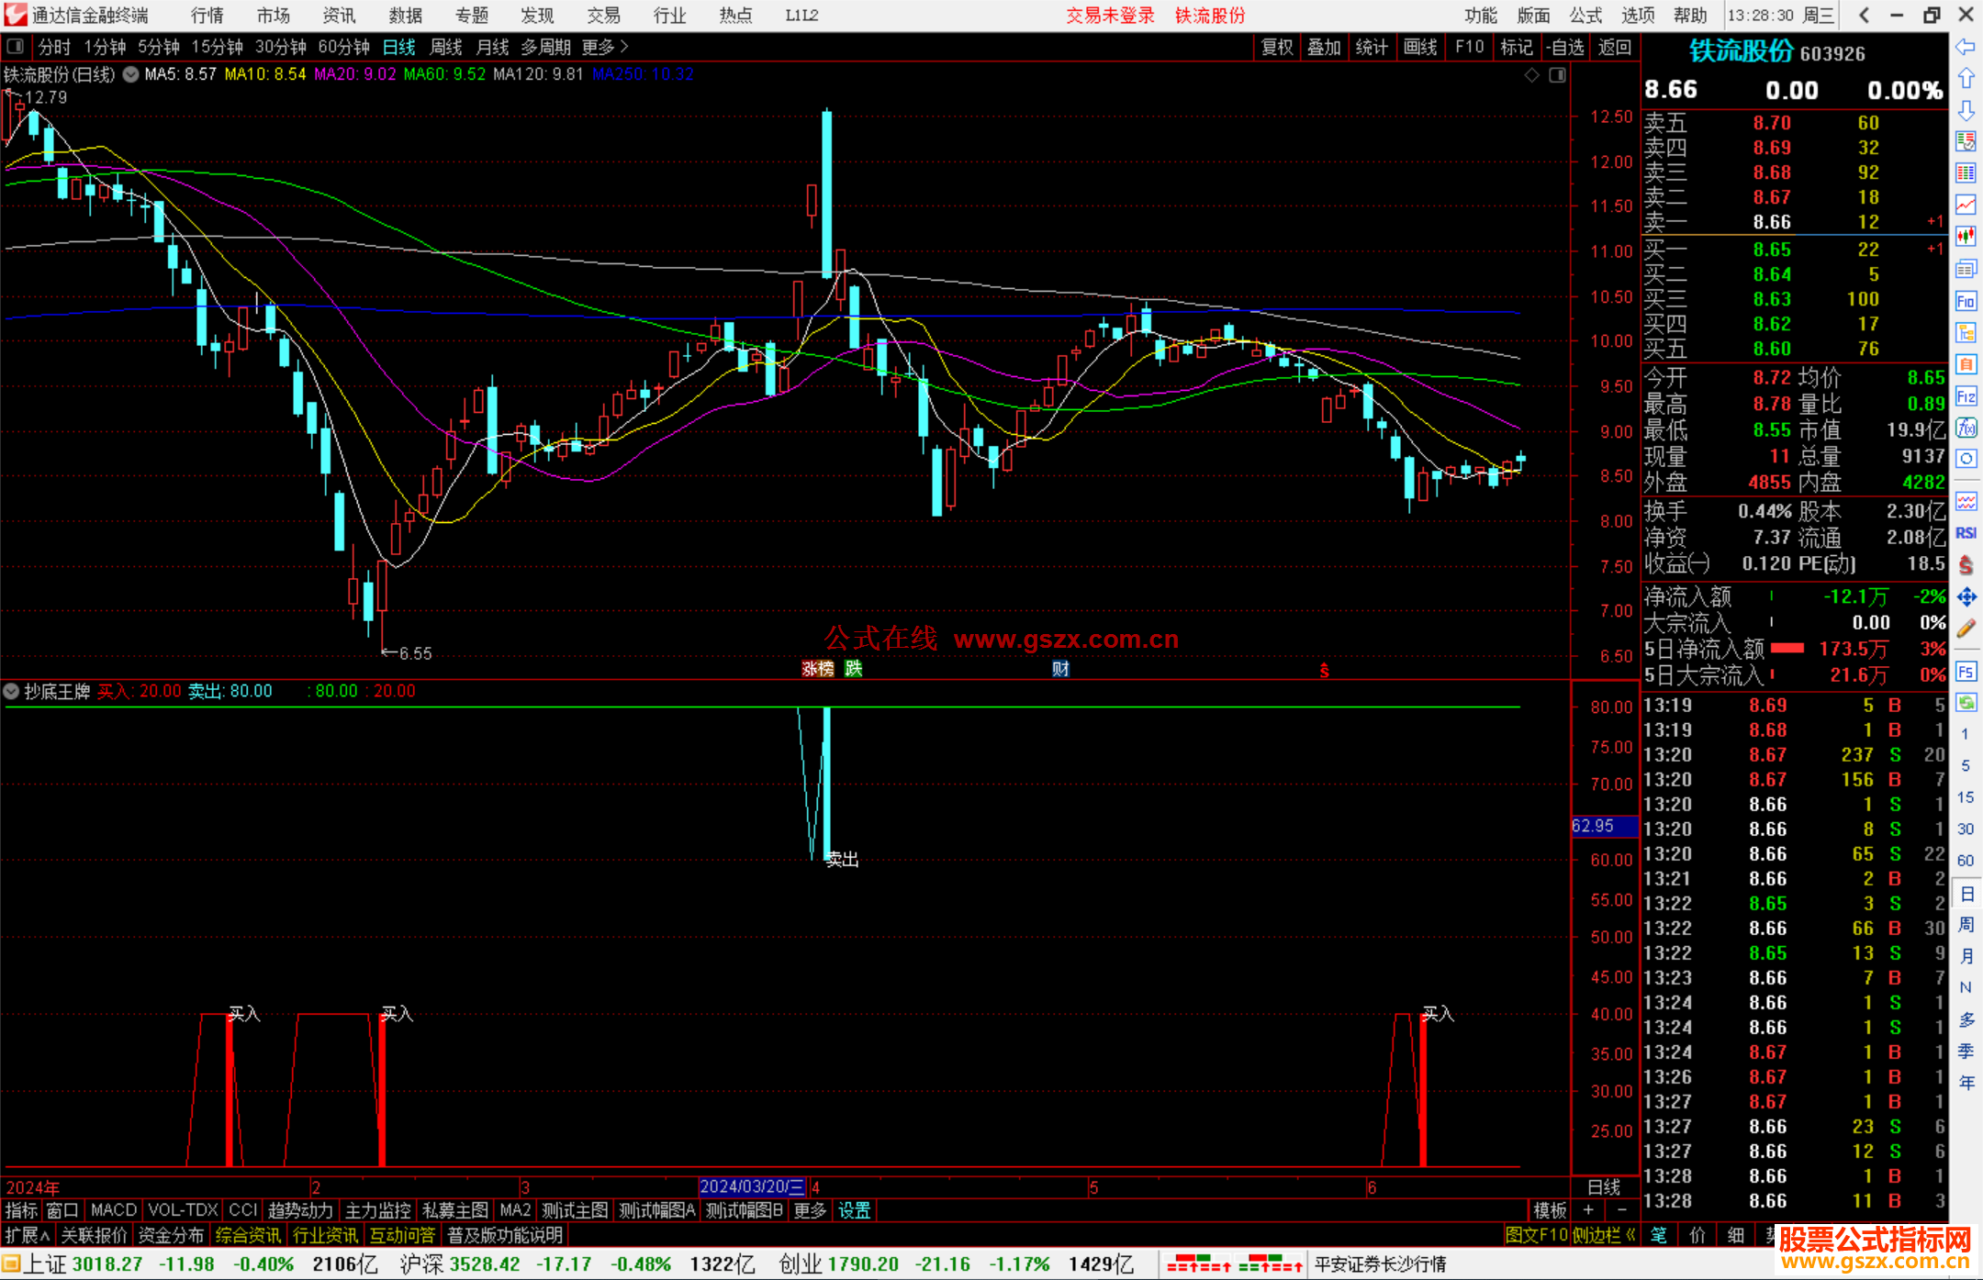Click the candlestick chart icon in sidebar
The image size is (1983, 1280).
click(1966, 237)
